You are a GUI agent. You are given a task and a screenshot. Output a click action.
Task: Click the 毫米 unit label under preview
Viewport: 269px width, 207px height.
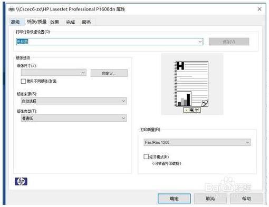[192, 110]
